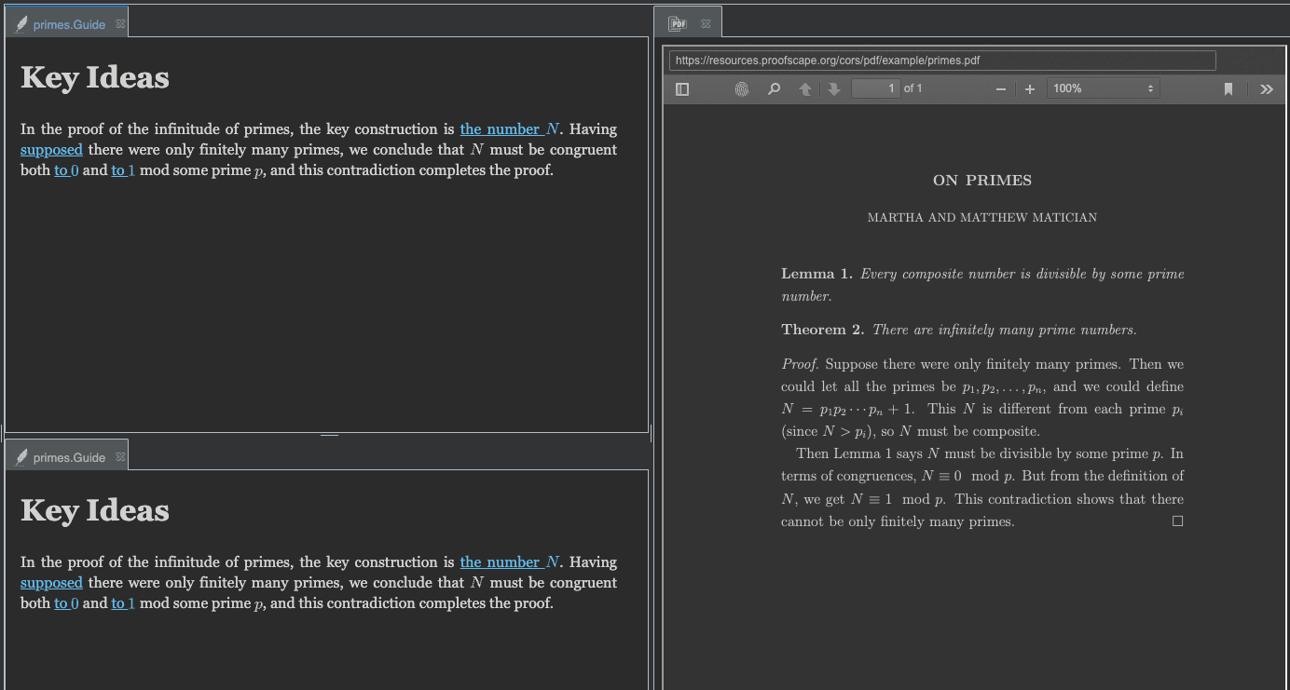Click the PDF URL address field
1290x690 pixels.
coord(942,61)
